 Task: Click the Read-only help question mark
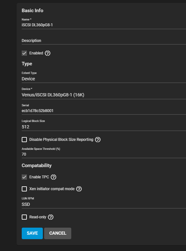(50, 217)
